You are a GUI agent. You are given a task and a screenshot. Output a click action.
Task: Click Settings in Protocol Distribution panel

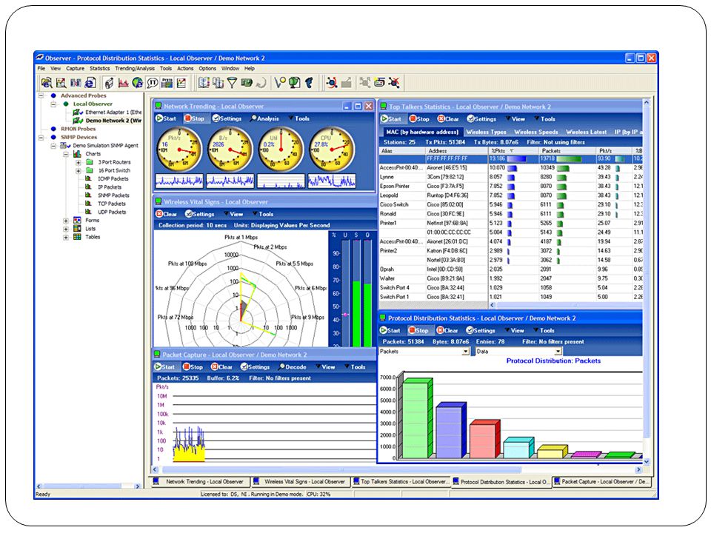click(481, 330)
